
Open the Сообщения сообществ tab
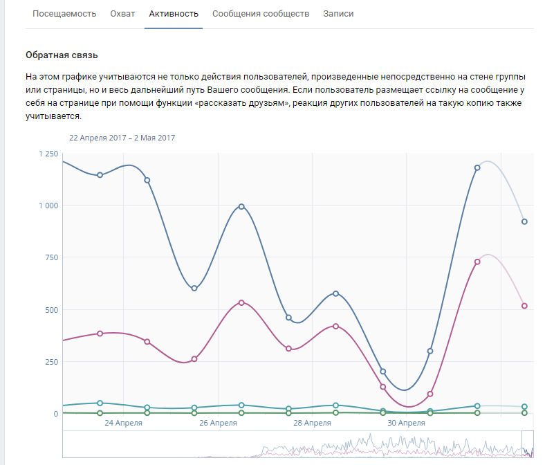261,14
